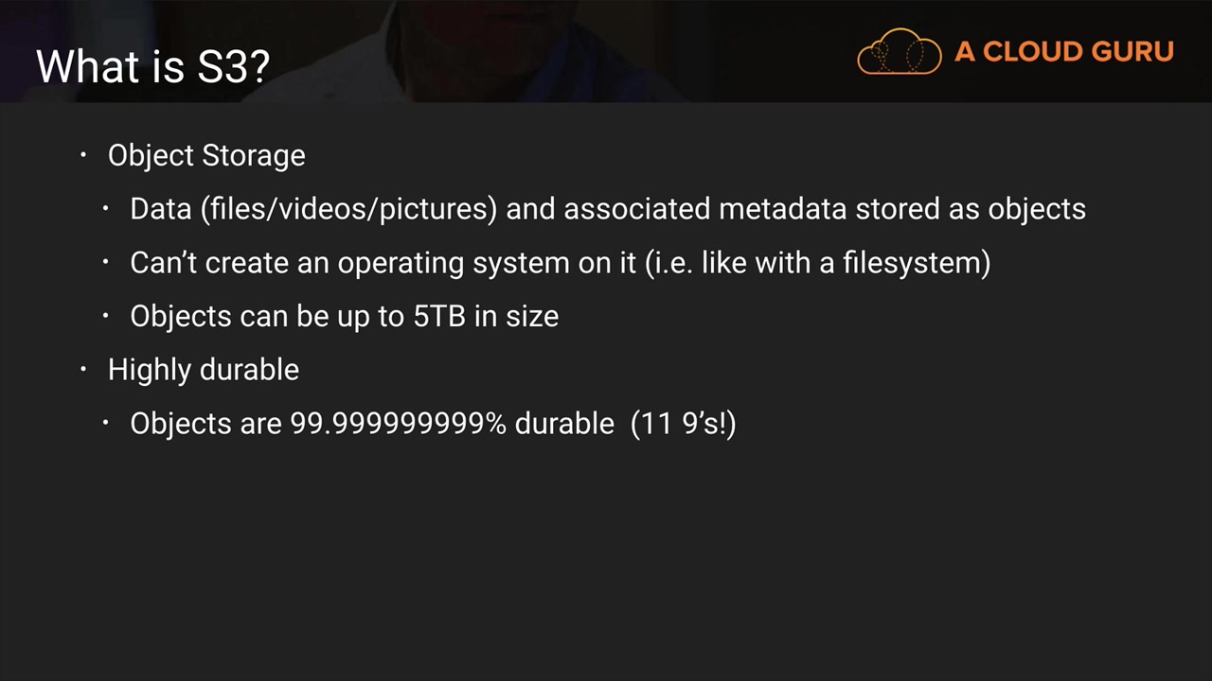Select the "What is S3?" slide title
The image size is (1212, 681).
coord(153,66)
